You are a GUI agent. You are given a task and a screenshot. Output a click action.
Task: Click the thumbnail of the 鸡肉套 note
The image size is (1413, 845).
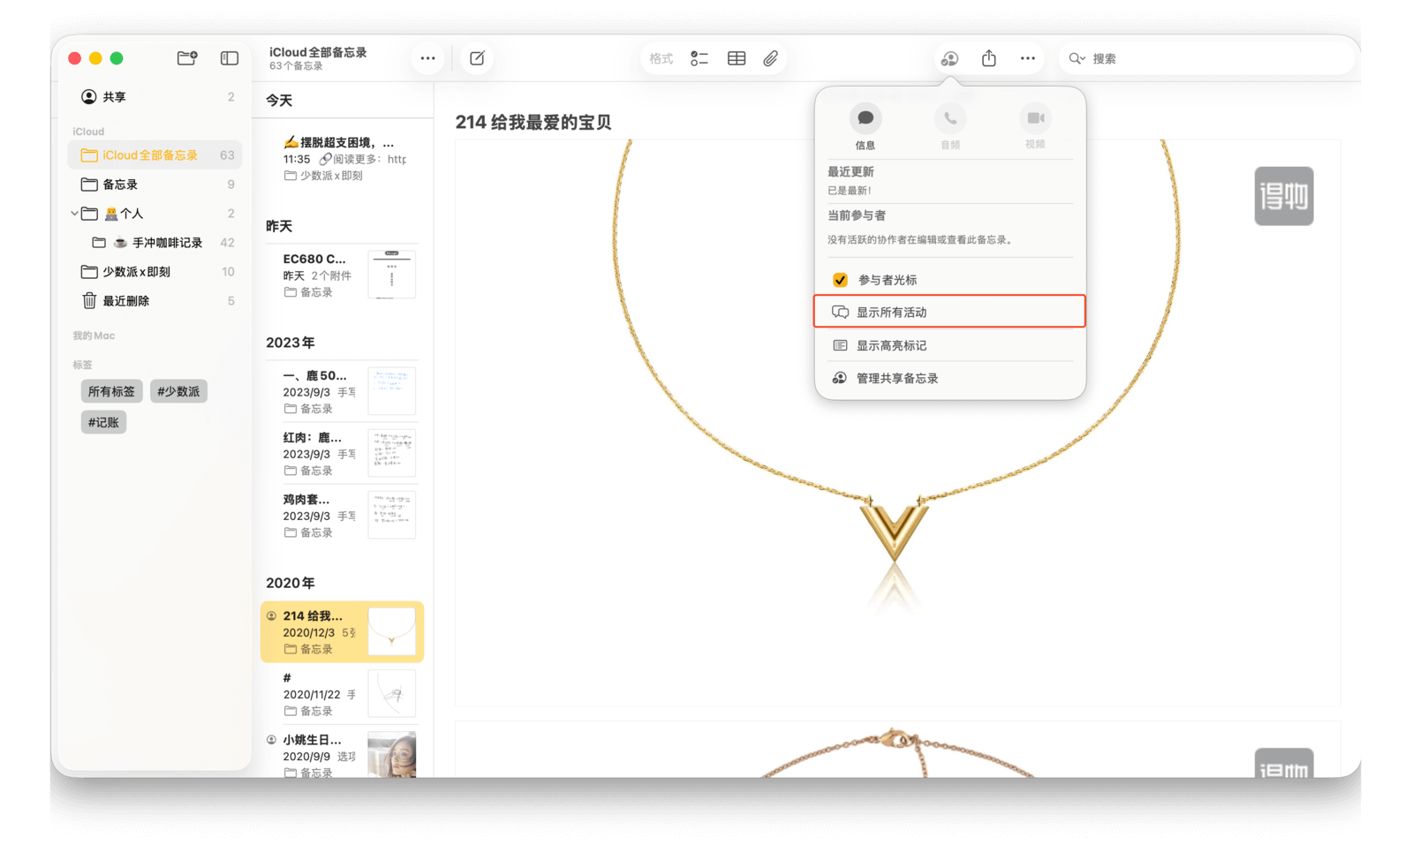click(x=392, y=515)
